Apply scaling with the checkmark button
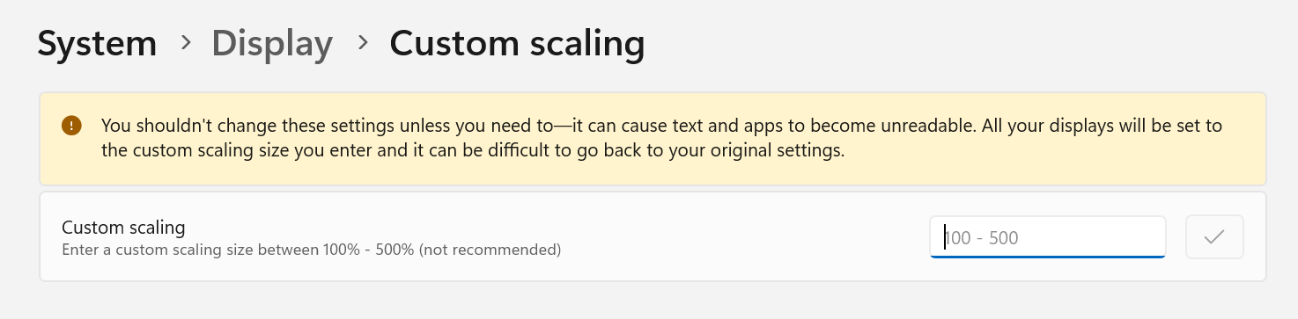This screenshot has height=319, width=1298. [1214, 237]
